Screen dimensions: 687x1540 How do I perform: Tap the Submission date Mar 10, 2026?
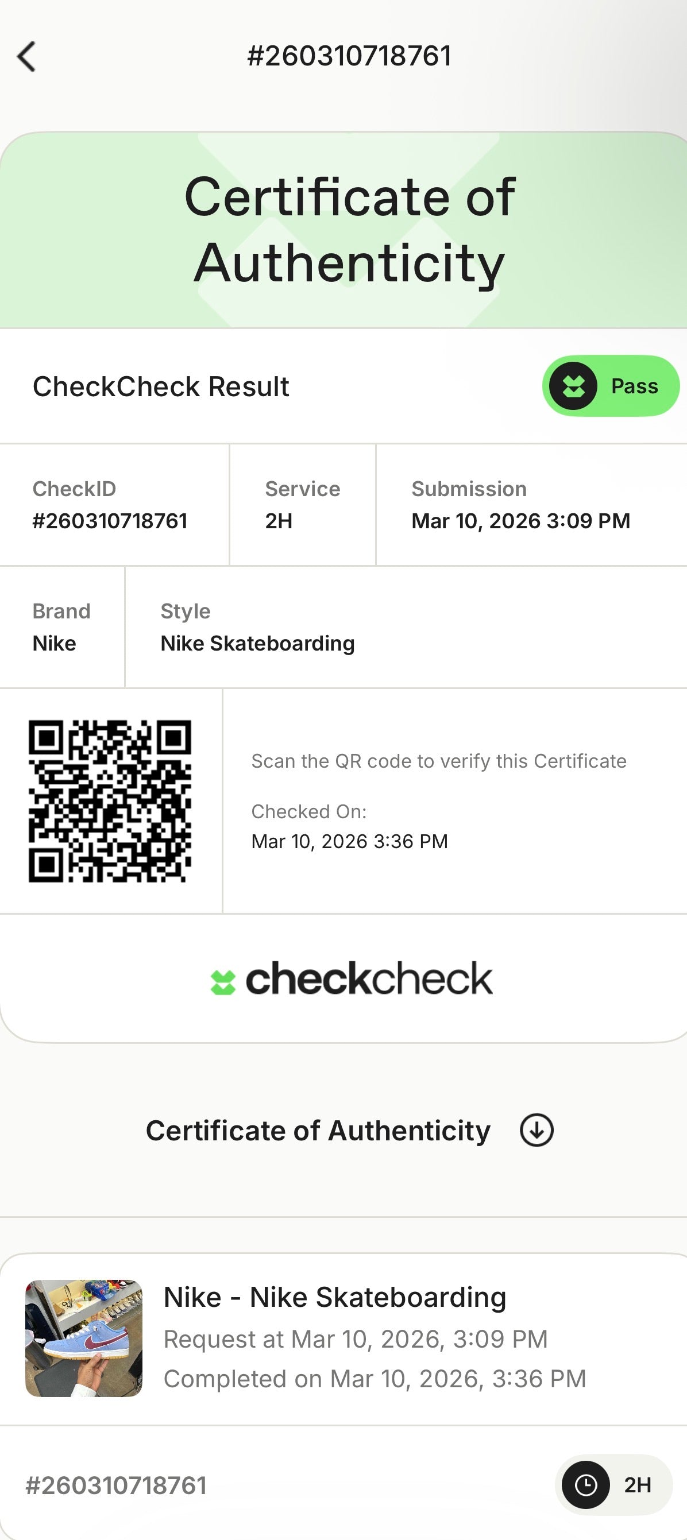click(520, 521)
